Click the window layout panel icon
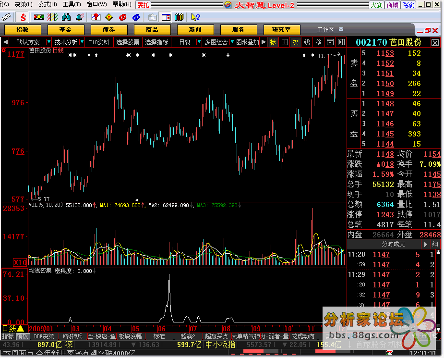 coord(166,18)
